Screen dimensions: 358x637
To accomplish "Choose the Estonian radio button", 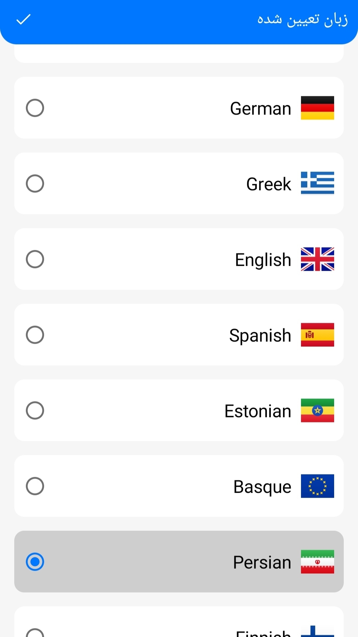I will click(x=35, y=410).
